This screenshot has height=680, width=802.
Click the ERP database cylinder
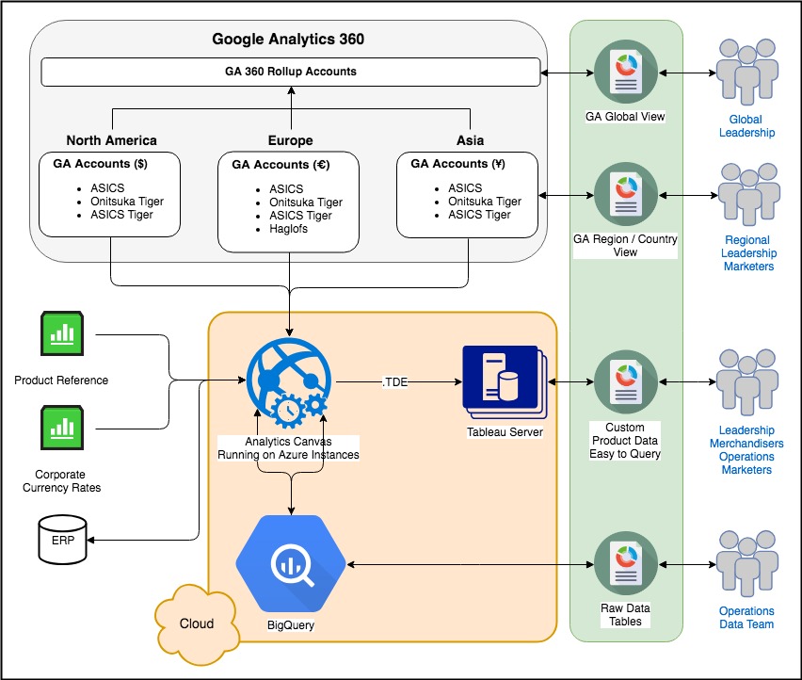[62, 540]
